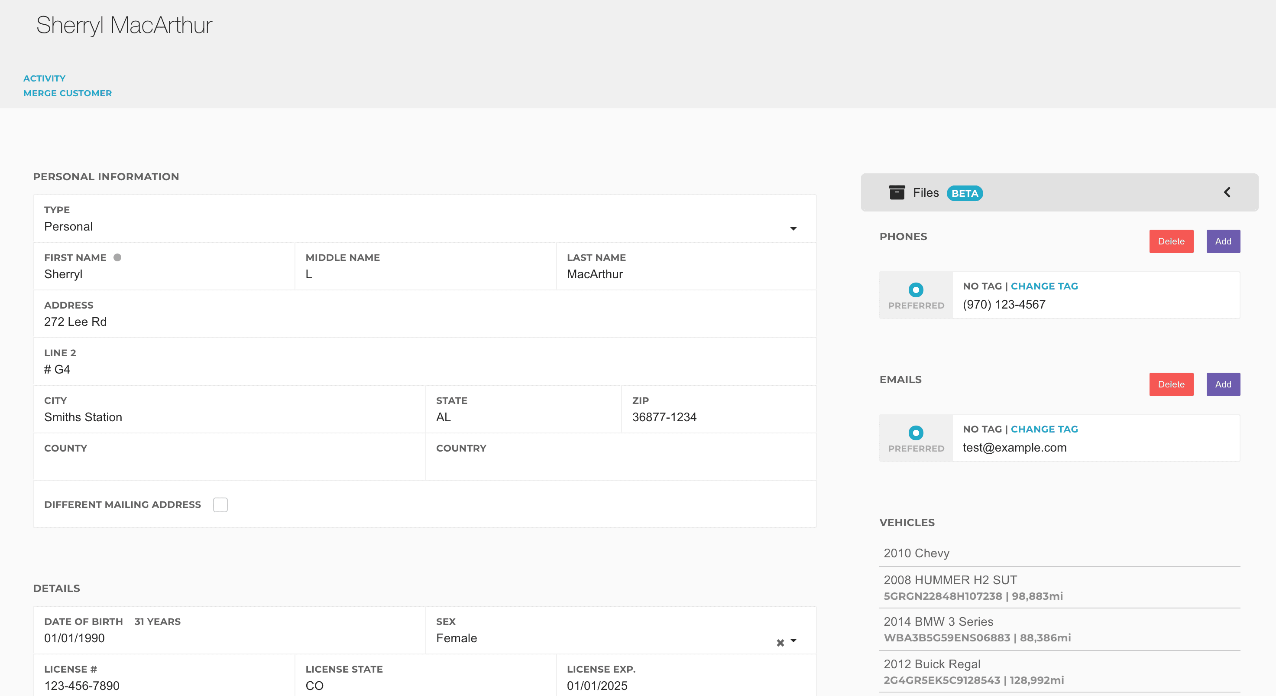Select preferred radio for phone number

point(916,289)
